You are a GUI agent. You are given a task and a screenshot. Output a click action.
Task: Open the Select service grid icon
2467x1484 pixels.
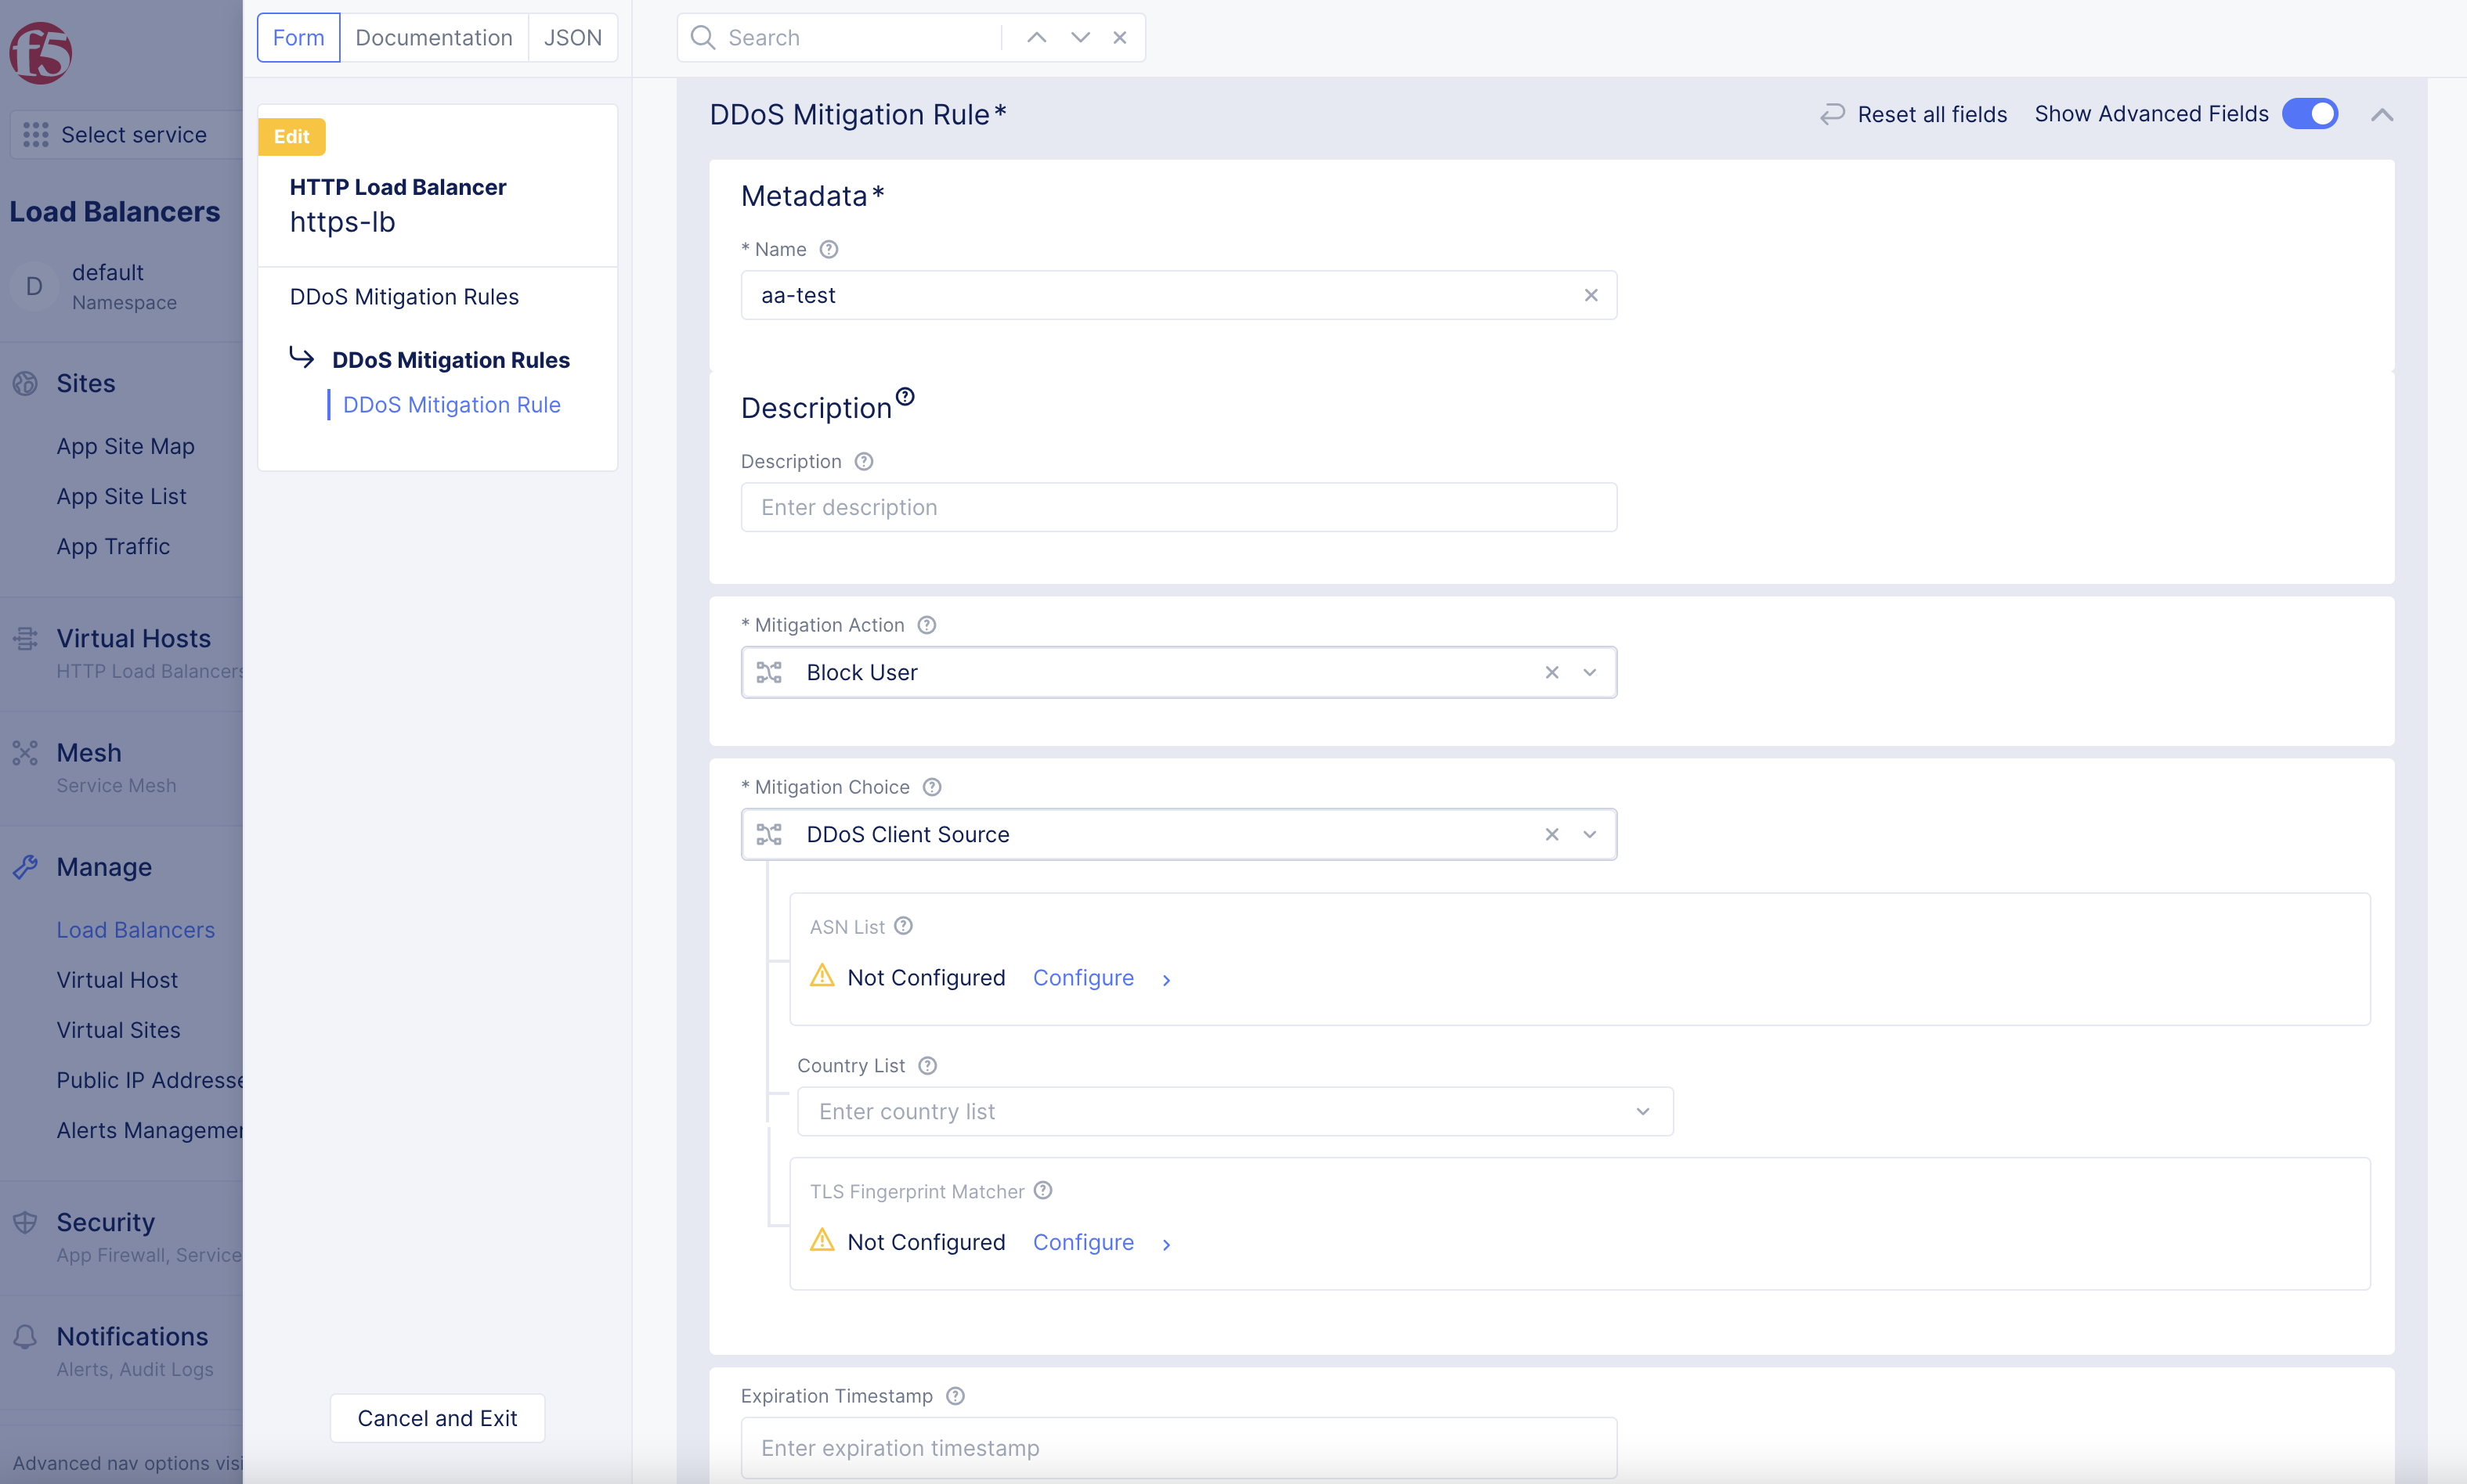coord(36,134)
